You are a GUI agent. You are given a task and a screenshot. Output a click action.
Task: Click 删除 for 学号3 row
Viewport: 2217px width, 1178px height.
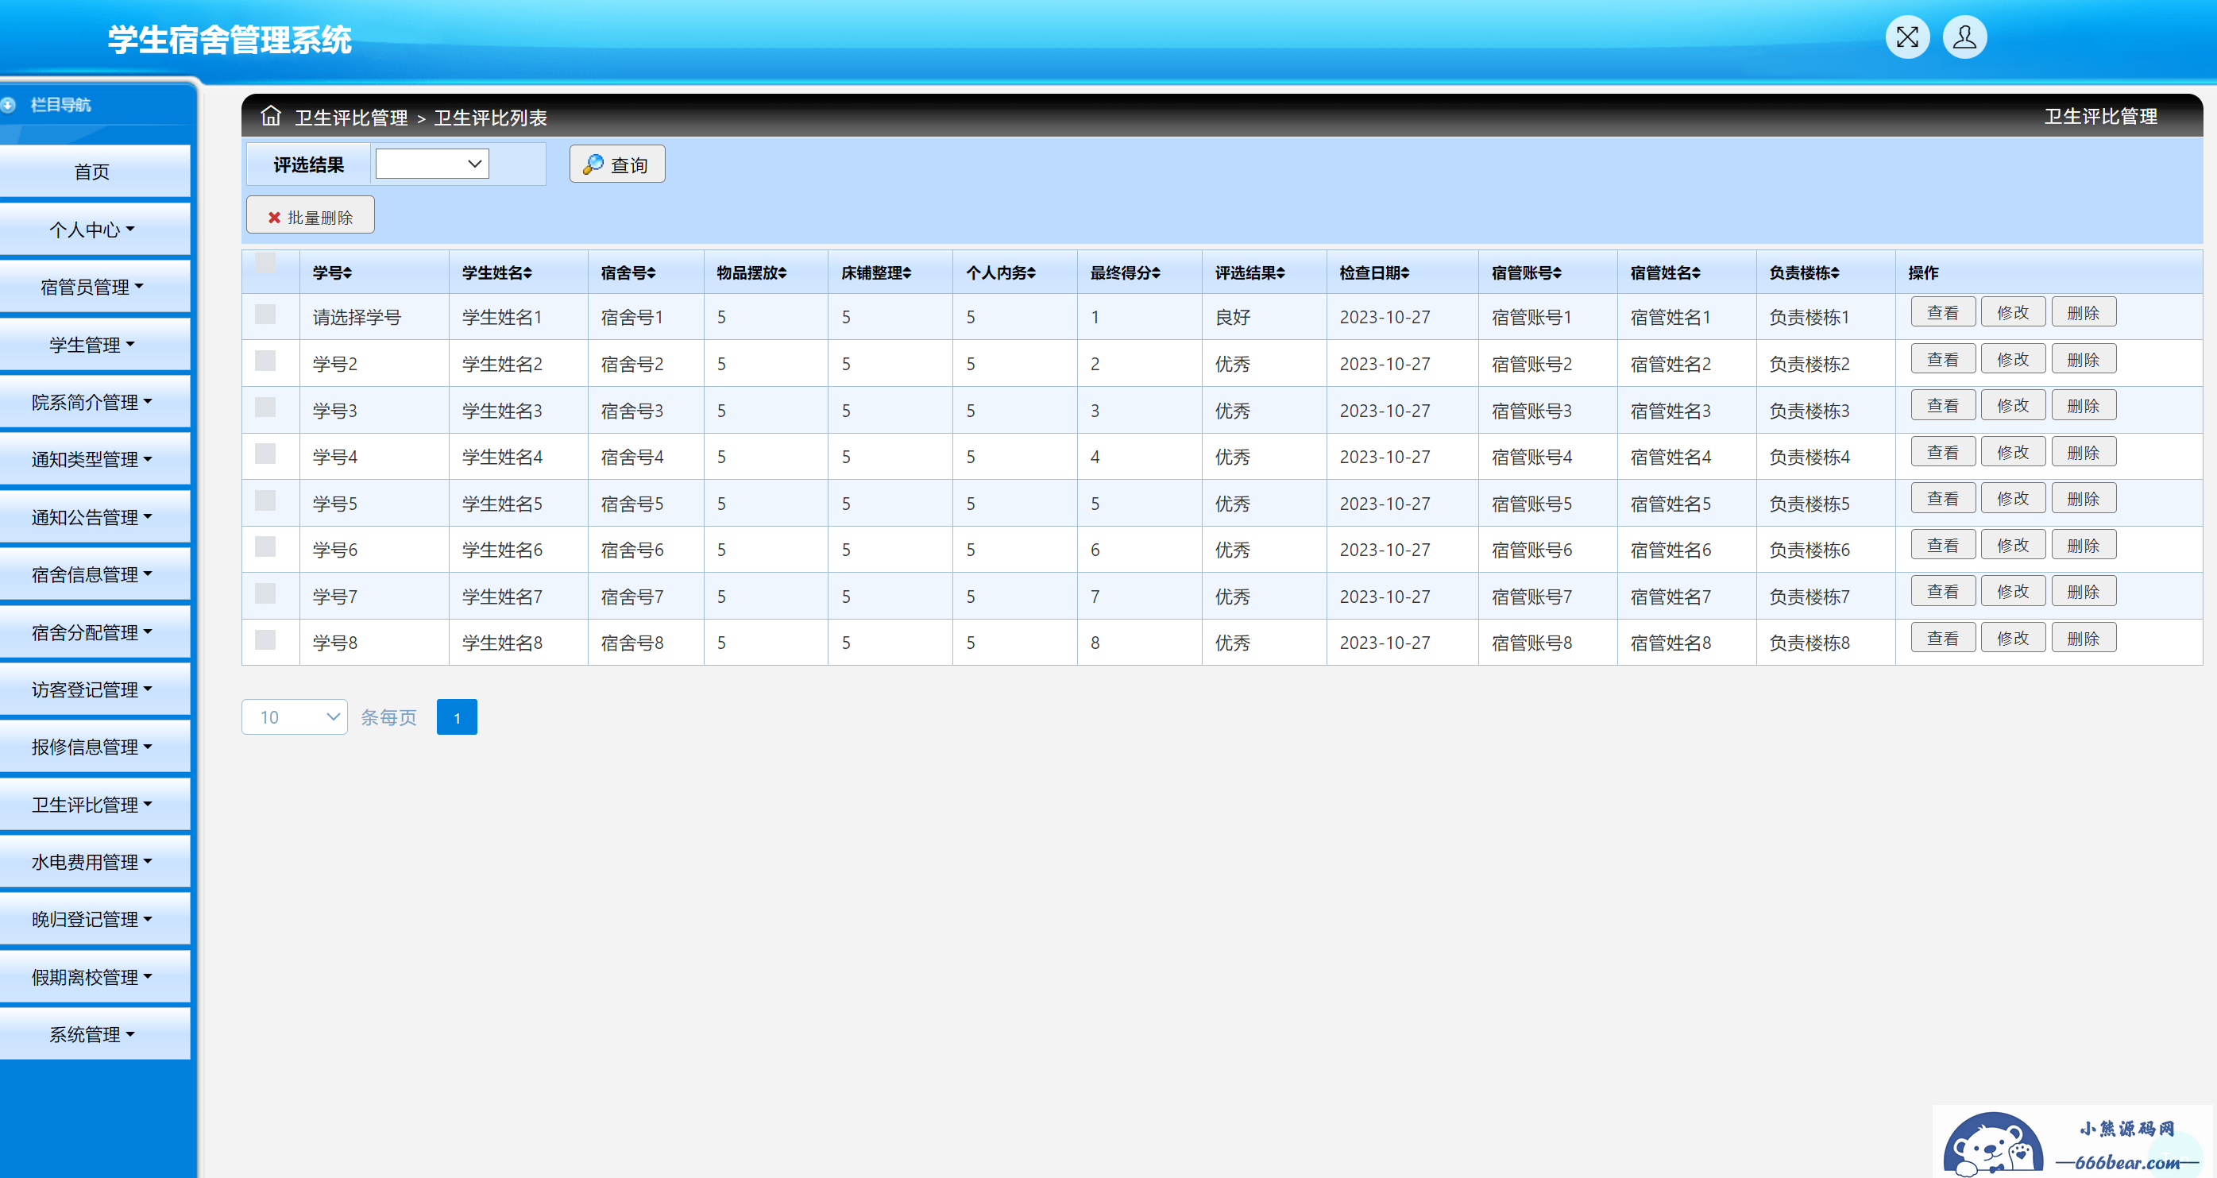click(x=2084, y=405)
